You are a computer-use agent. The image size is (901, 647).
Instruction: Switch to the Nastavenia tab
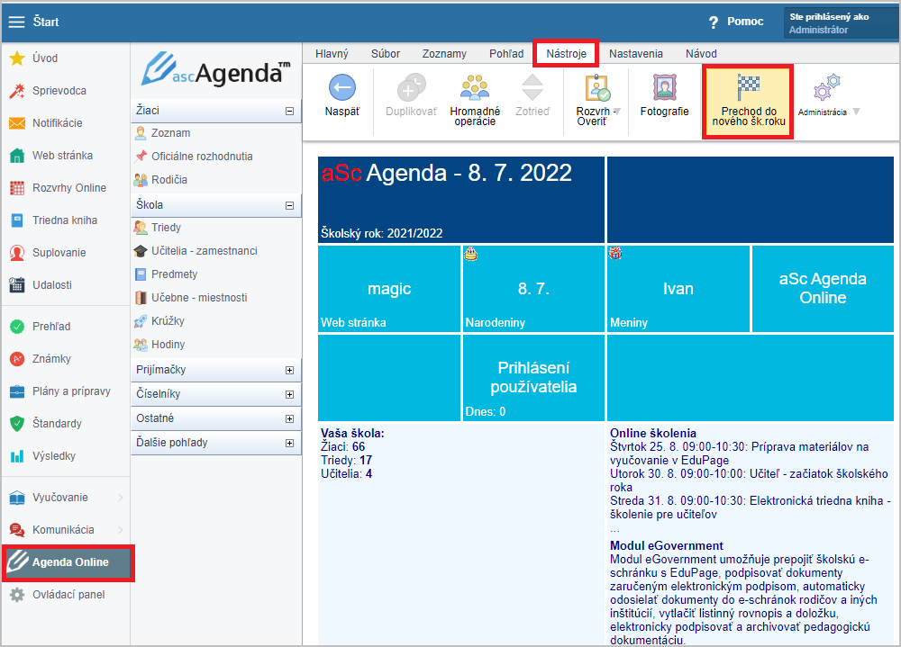click(635, 53)
